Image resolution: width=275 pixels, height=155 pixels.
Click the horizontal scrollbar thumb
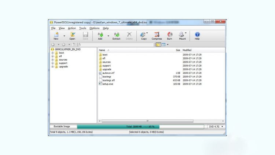[147, 121]
